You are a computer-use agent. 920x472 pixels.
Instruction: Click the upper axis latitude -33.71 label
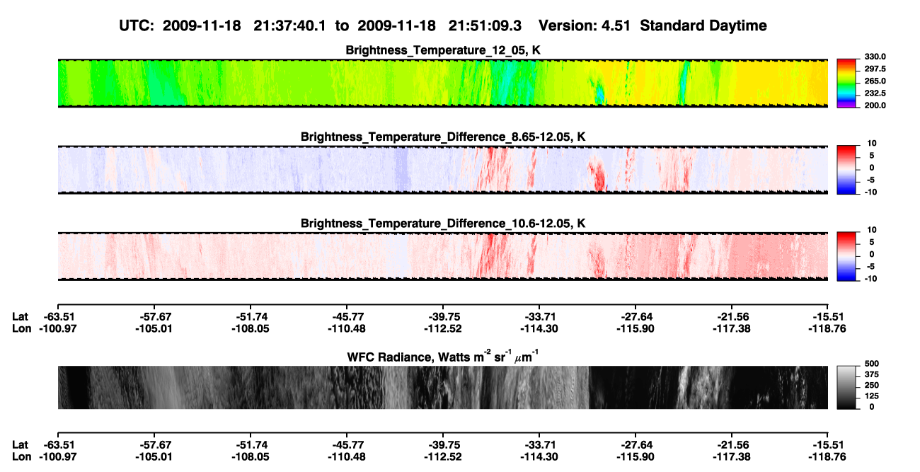pos(539,317)
